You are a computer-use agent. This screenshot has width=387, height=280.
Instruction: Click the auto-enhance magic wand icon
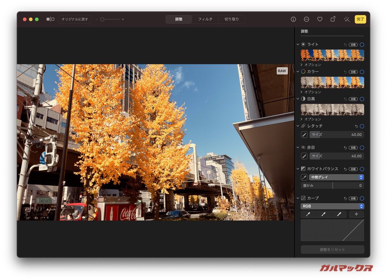click(347, 19)
